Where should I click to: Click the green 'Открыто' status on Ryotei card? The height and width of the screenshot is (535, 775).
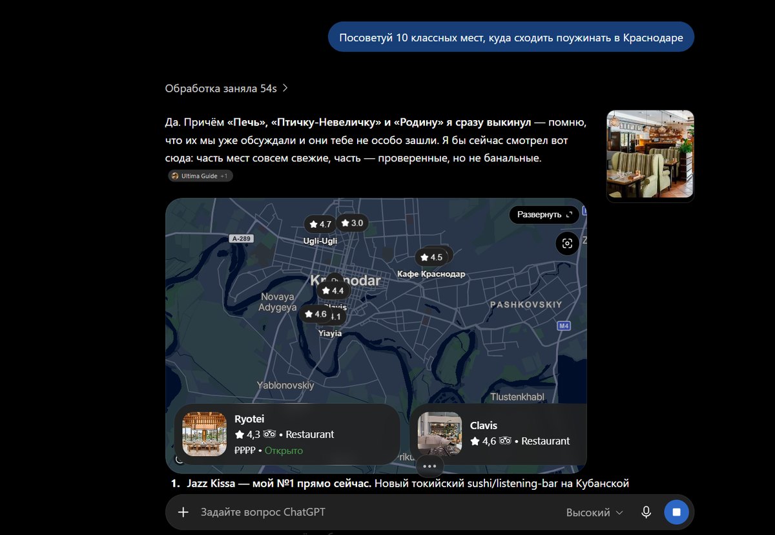point(284,450)
